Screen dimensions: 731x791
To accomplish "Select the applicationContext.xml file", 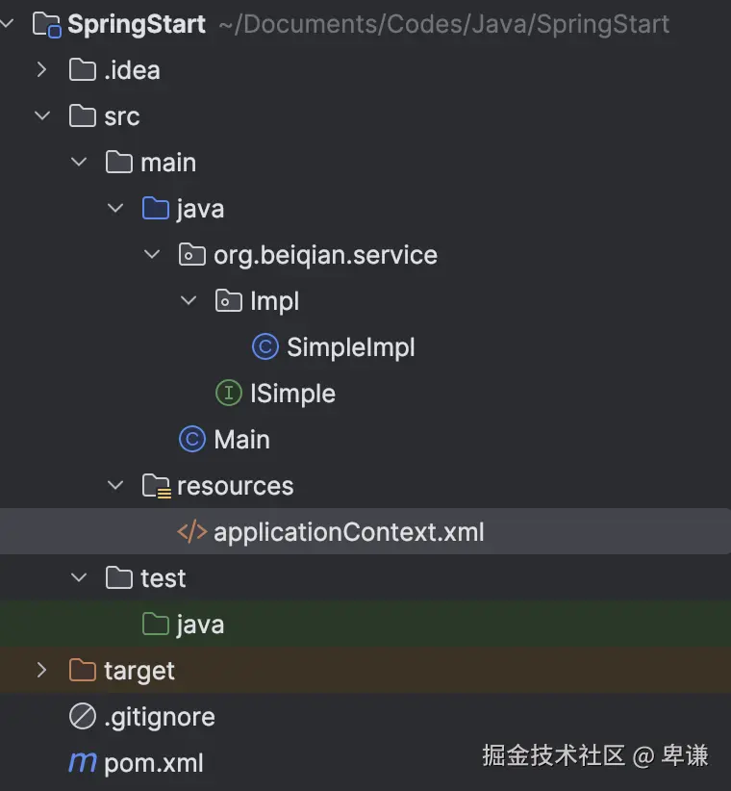I will [x=348, y=532].
